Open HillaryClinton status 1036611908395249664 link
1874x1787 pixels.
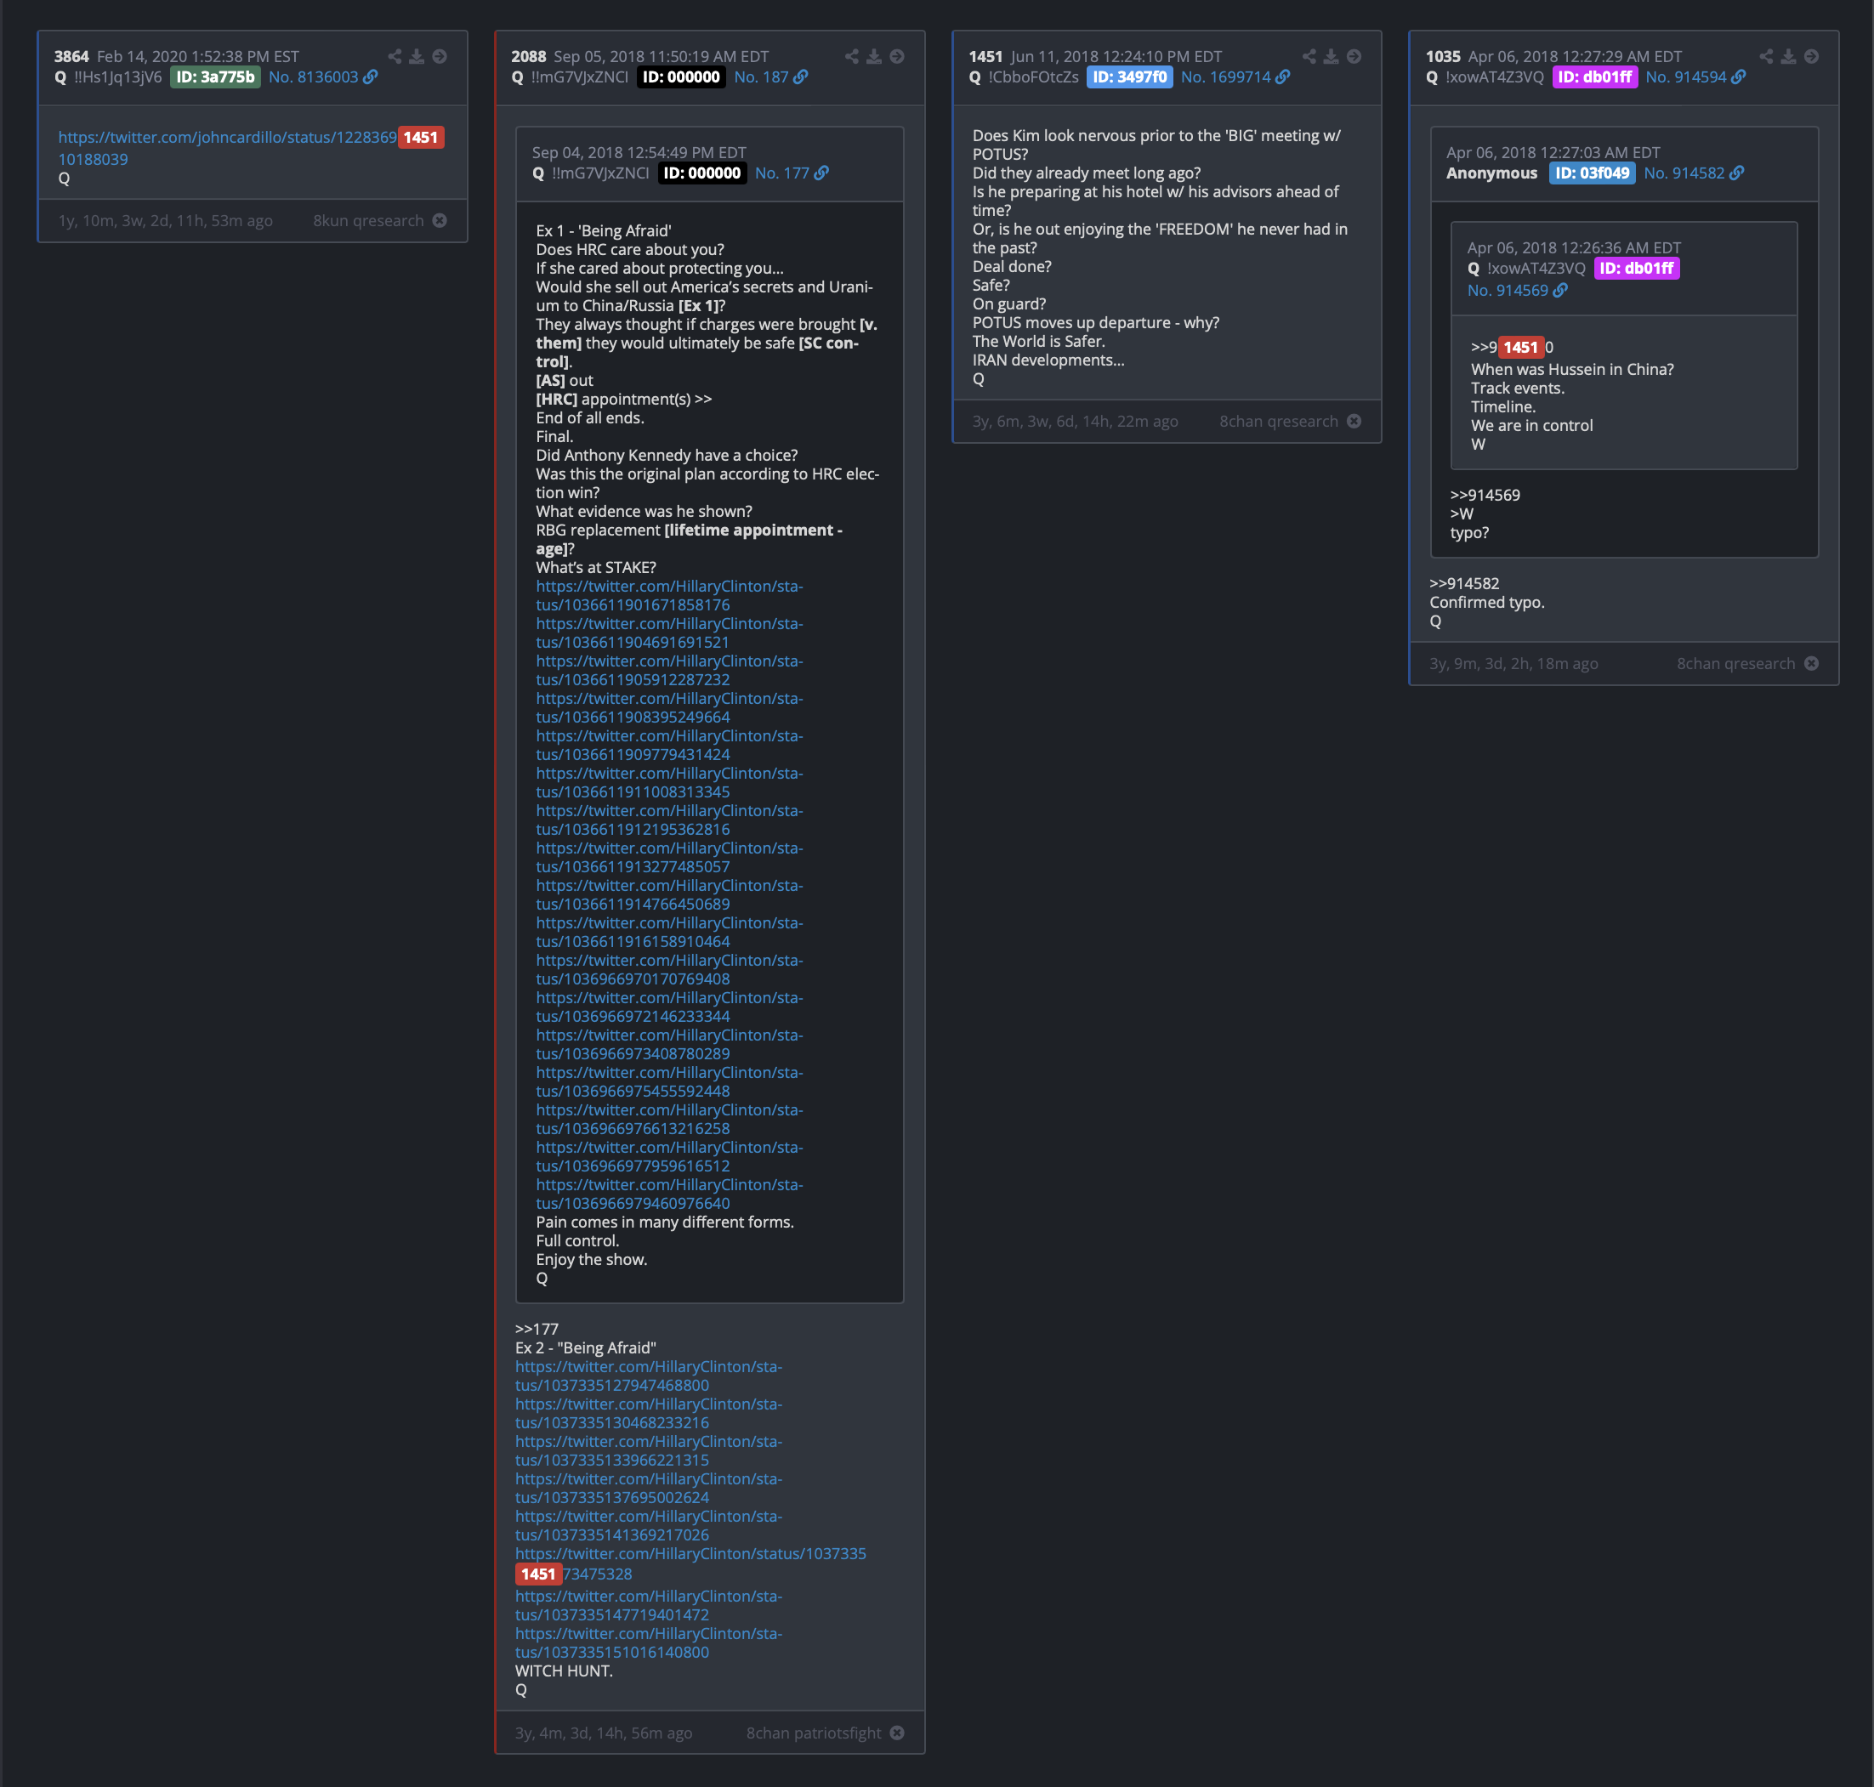669,708
